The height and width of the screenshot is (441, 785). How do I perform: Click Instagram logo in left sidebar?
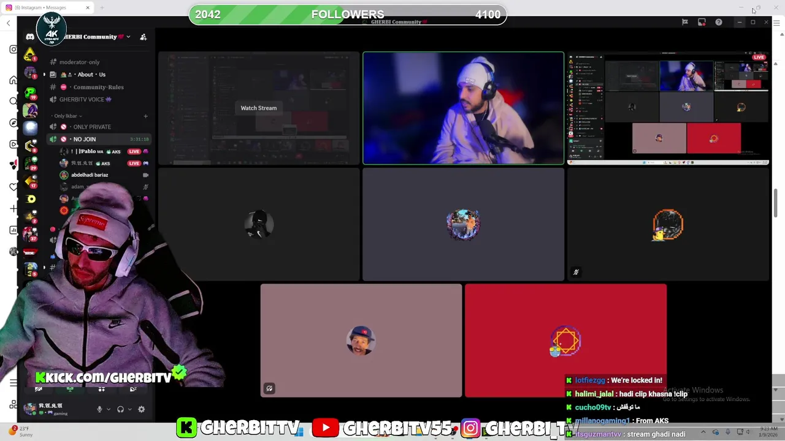[x=13, y=49]
